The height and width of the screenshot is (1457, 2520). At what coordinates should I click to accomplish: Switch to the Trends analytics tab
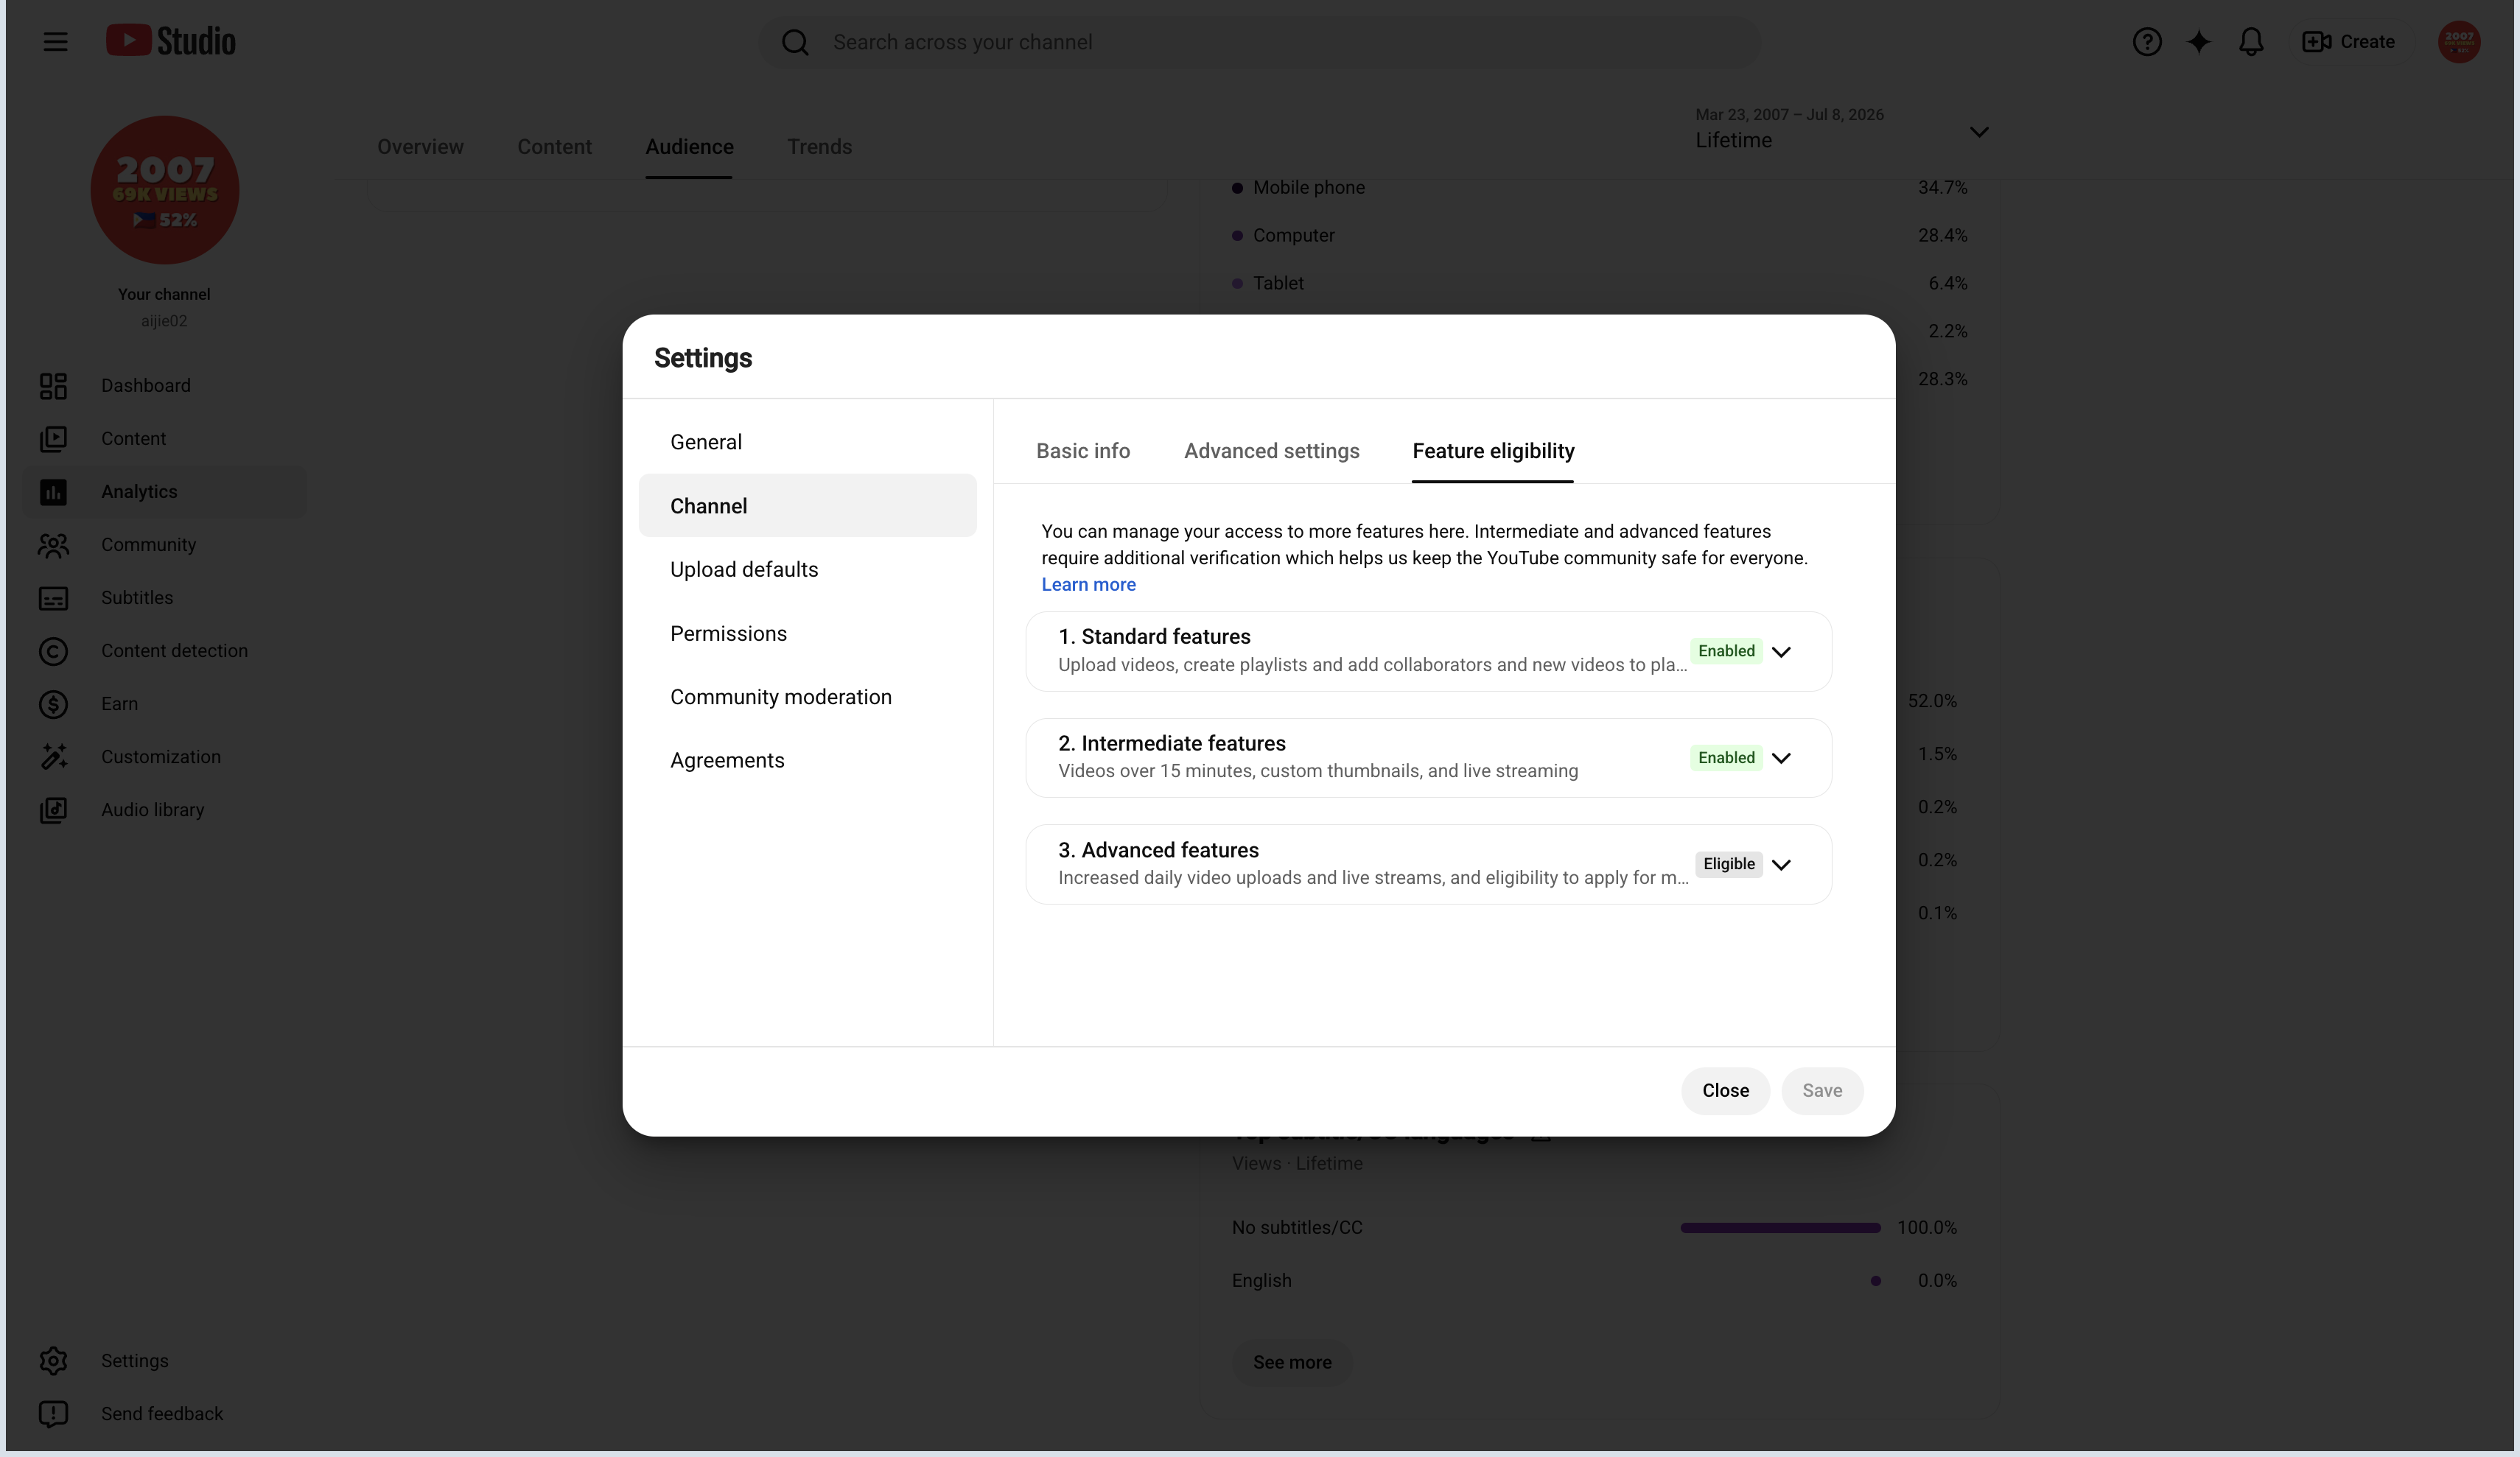pos(819,147)
